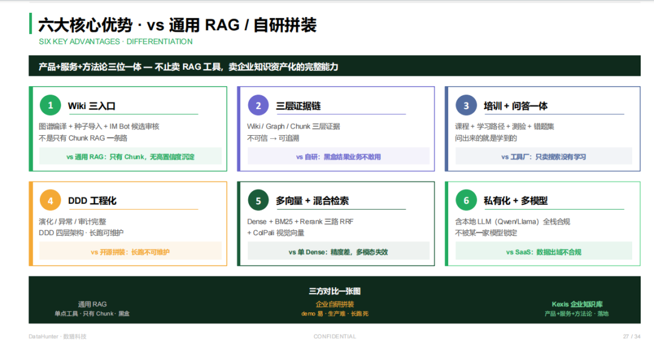Click the line 含本地 LLM (Qwen/Llama) 全栈合规
The image size is (654, 348).
512,221
